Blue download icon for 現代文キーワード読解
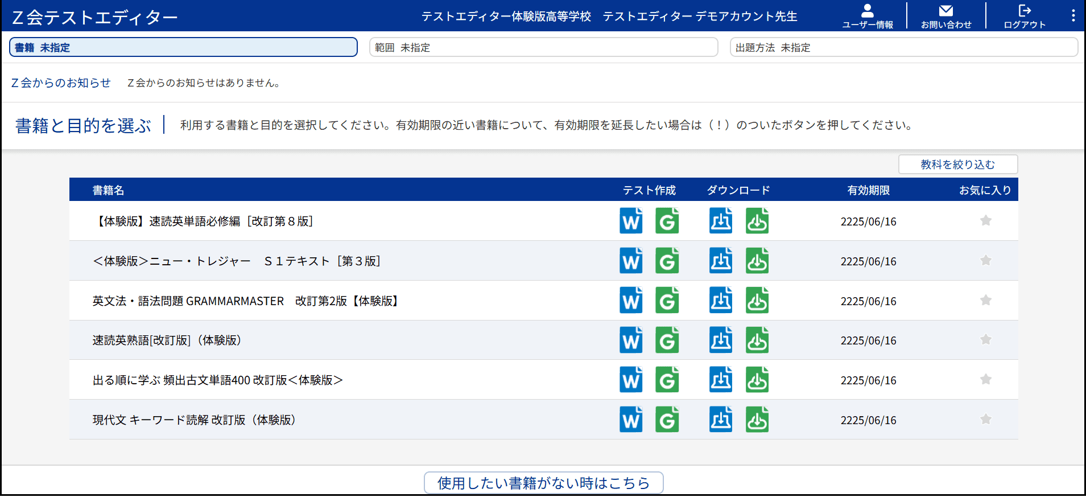Image resolution: width=1086 pixels, height=497 pixels. [x=721, y=420]
